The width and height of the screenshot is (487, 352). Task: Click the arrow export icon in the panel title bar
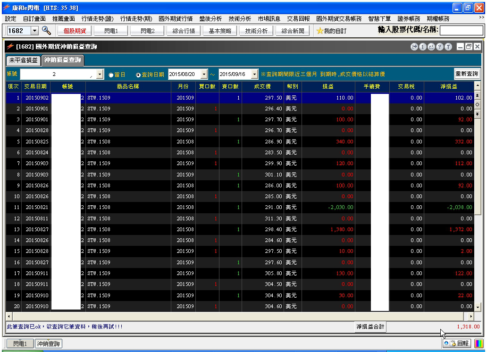coord(414,47)
